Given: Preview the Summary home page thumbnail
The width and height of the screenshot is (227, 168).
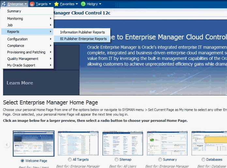Looking at the screenshot, I should 167,143.
